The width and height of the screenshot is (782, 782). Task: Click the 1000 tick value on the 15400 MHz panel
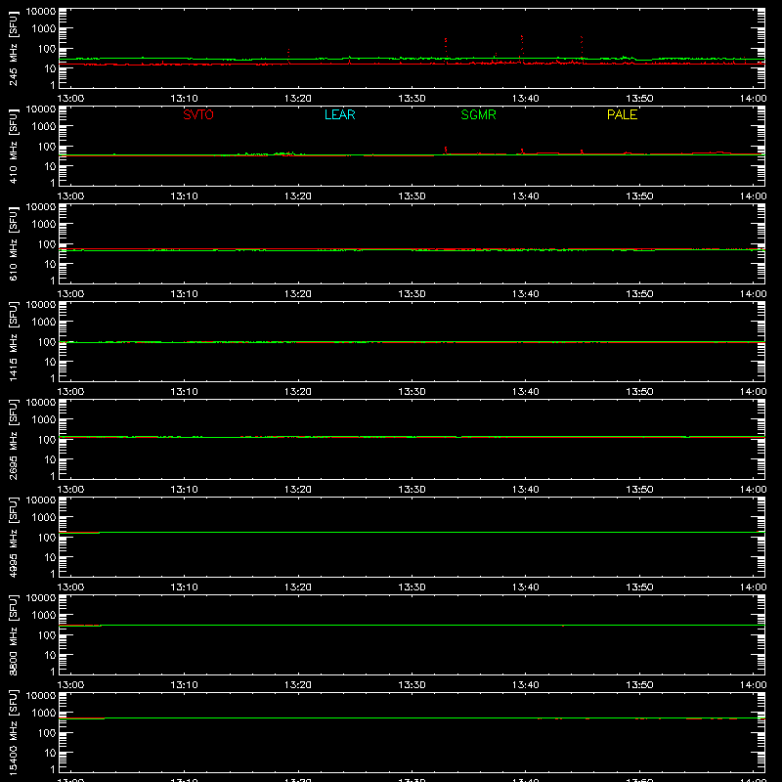click(44, 713)
